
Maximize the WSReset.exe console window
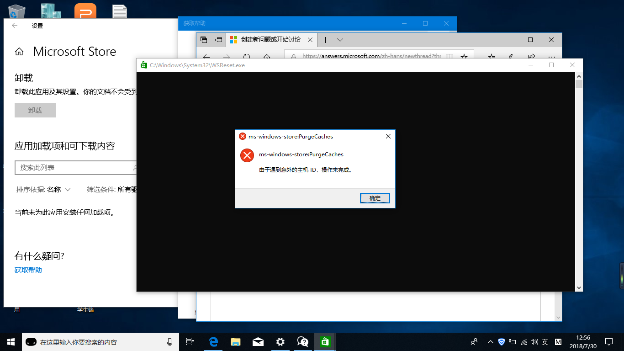[551, 65]
